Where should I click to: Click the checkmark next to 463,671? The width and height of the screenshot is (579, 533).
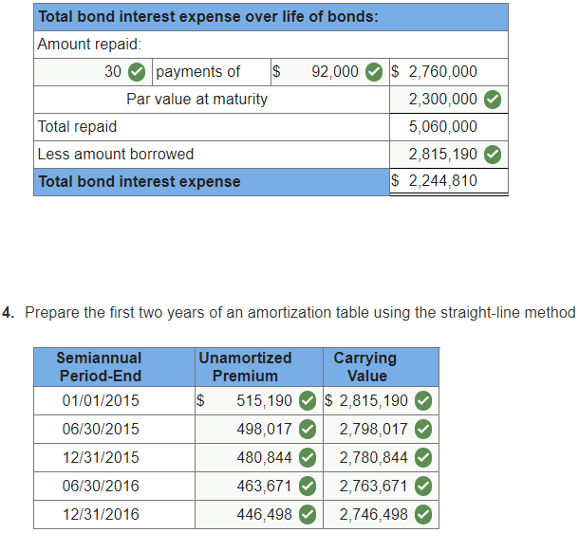(308, 486)
